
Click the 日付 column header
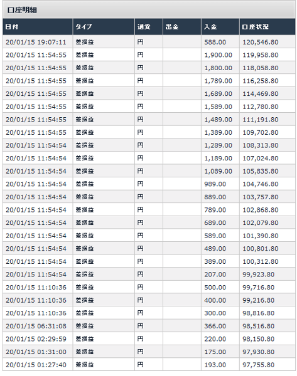[38, 26]
